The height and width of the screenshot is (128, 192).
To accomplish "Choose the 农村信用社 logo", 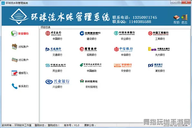I will click(89, 81).
